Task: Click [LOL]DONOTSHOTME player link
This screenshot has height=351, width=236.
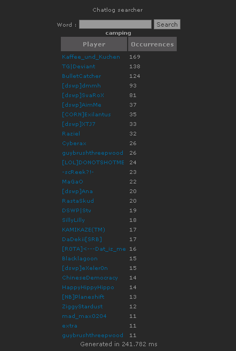Action: click(x=93, y=163)
